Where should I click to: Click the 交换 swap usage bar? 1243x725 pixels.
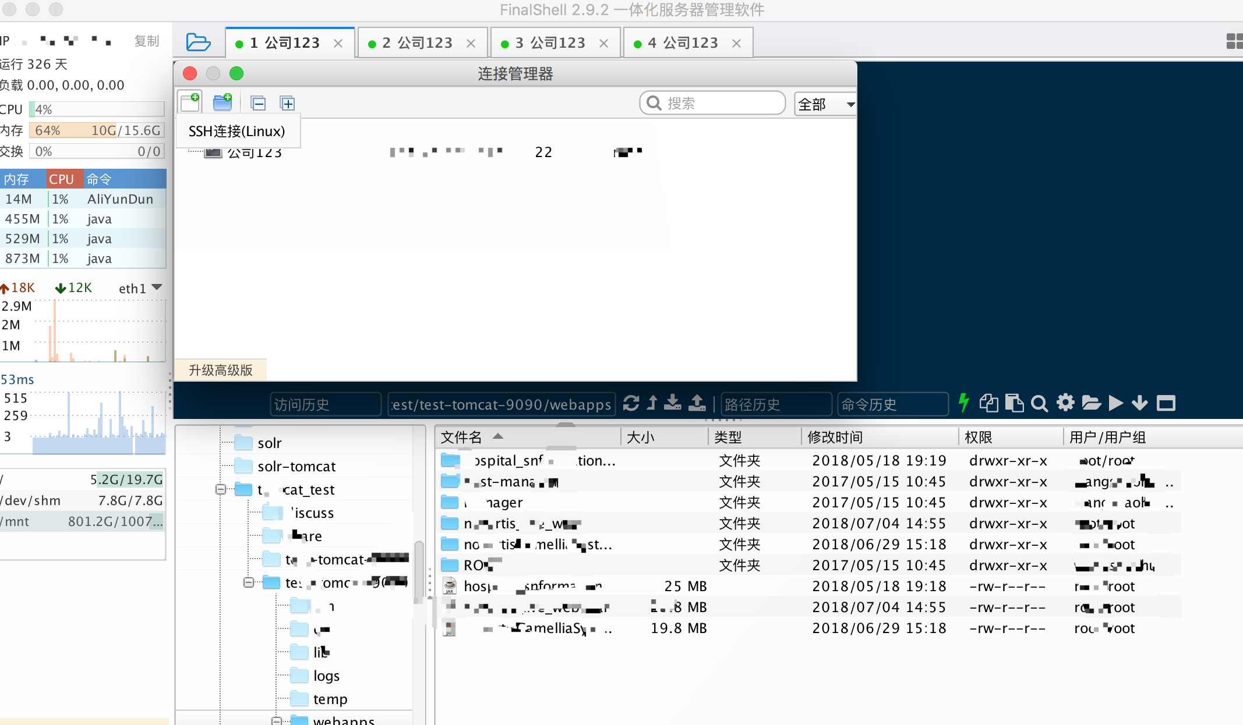tap(97, 151)
